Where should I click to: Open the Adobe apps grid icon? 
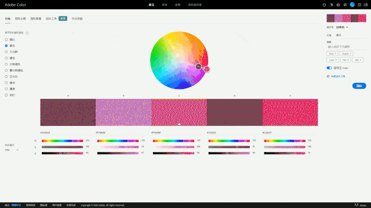[359, 5]
